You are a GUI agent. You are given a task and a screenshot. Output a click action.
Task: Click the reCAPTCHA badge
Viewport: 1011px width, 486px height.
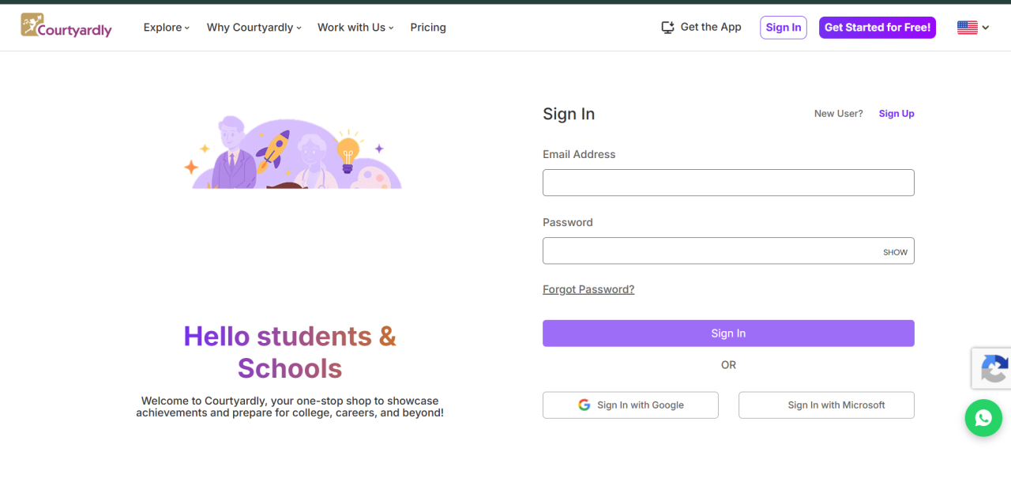(992, 368)
